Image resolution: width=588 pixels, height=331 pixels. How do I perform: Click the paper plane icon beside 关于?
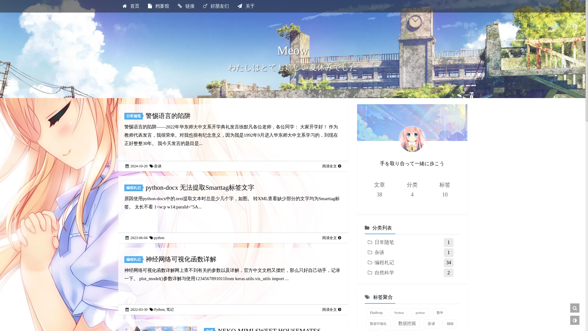coord(240,6)
